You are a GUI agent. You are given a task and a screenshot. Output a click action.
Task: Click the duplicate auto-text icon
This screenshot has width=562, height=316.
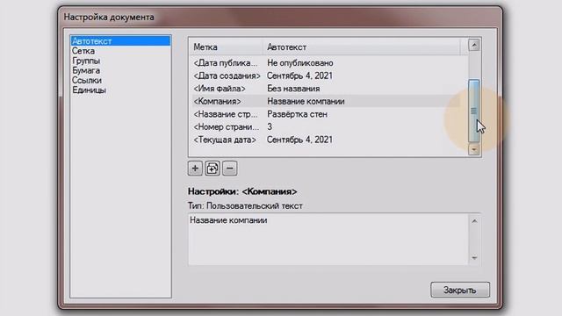213,168
